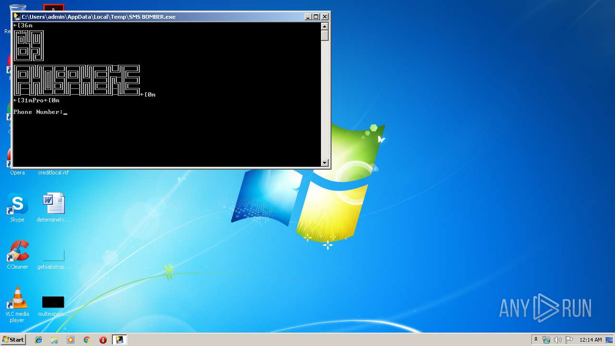Open the console window system menu icon
The height and width of the screenshot is (346, 615).
17,16
